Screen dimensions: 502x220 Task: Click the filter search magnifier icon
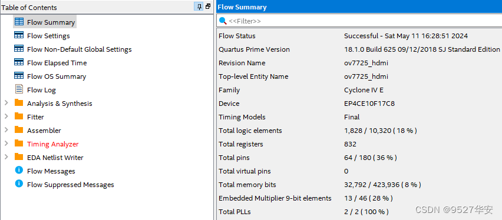coord(223,21)
